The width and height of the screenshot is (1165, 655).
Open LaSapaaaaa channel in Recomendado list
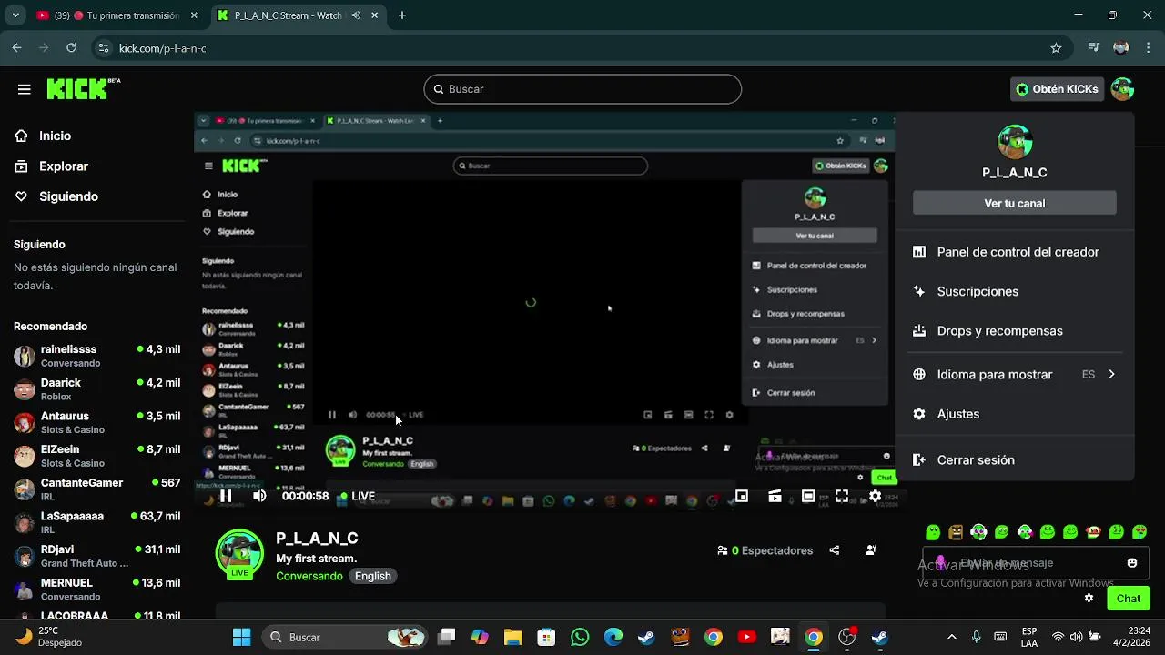pos(96,523)
